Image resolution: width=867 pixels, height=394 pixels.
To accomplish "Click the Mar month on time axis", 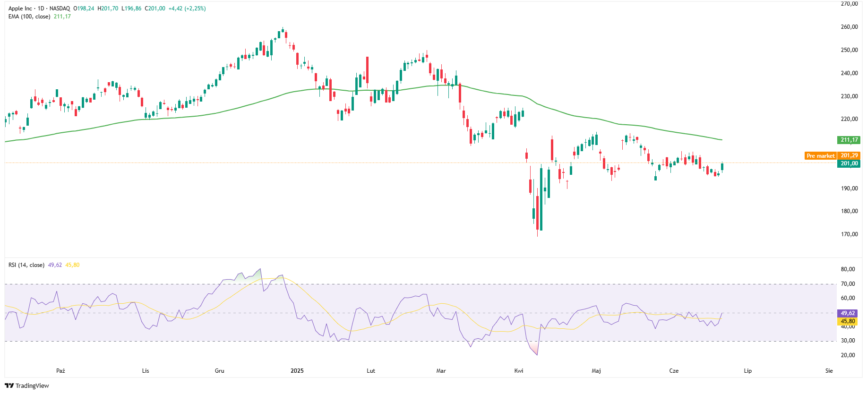I will coord(441,371).
